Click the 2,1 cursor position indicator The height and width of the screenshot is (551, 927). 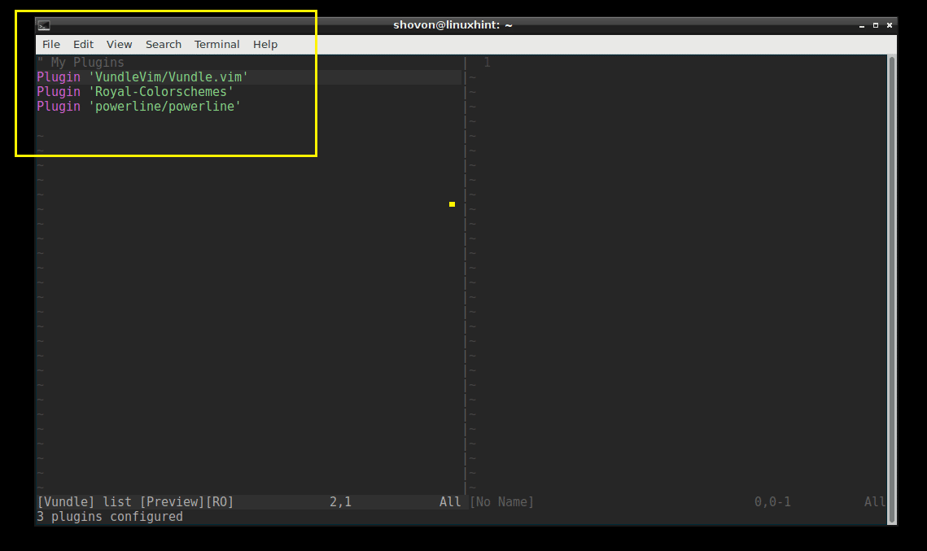(x=339, y=501)
